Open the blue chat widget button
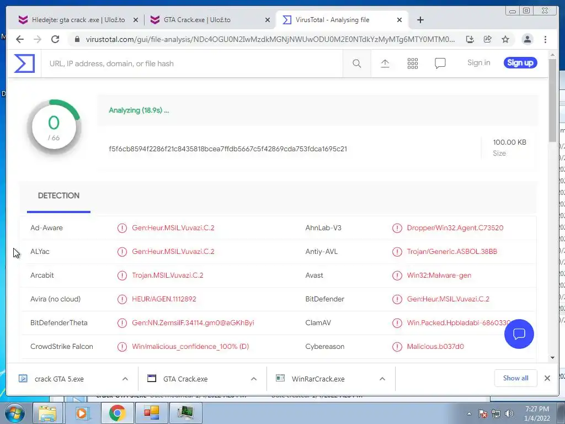The width and height of the screenshot is (565, 424). coord(519,334)
